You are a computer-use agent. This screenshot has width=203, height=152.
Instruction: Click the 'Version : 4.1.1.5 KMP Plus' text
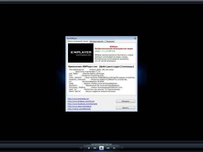click(105, 51)
